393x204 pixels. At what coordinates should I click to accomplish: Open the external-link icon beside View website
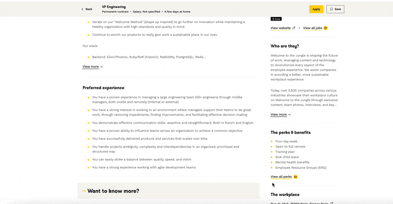[294, 28]
